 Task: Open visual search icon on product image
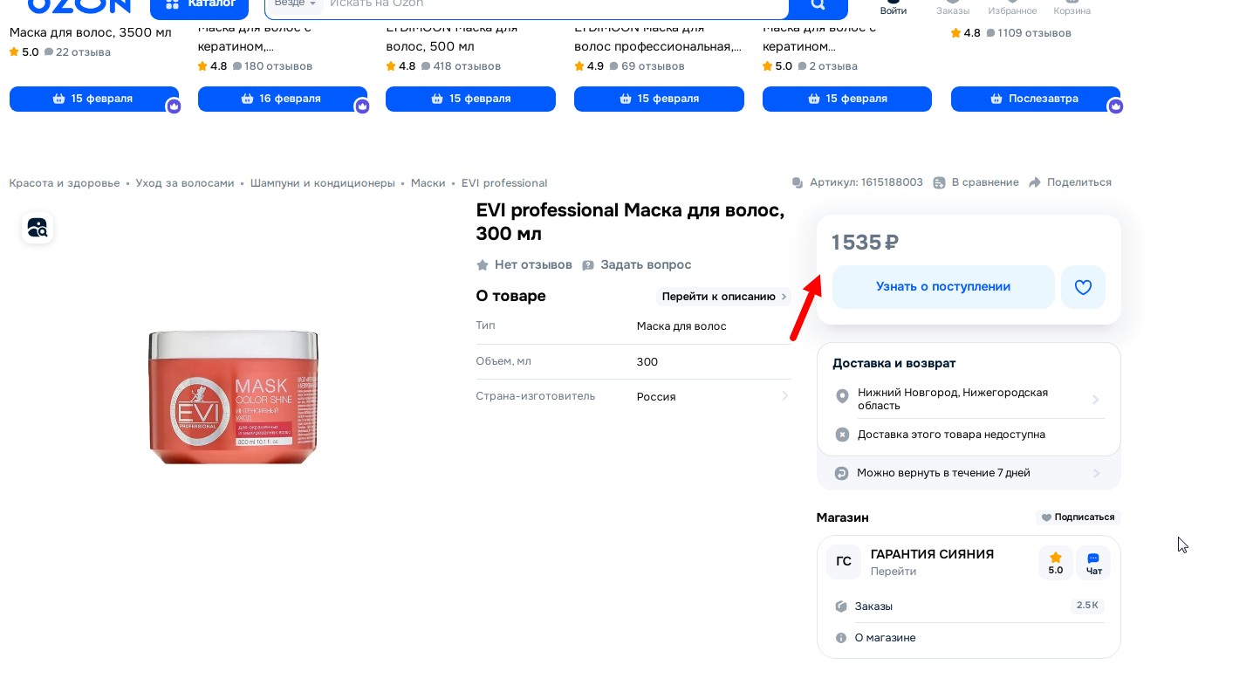(38, 228)
